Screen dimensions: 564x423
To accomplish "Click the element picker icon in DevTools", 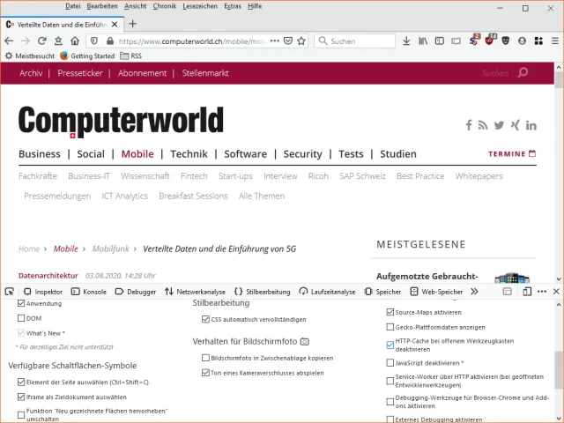I will (9, 291).
